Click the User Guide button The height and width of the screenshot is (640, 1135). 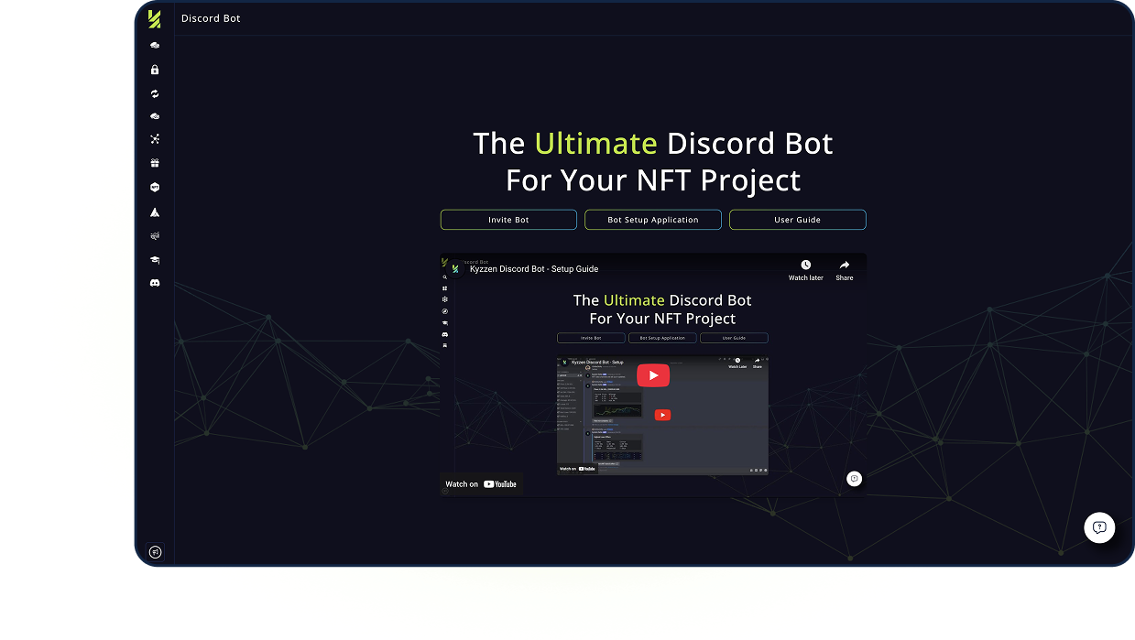(x=797, y=220)
